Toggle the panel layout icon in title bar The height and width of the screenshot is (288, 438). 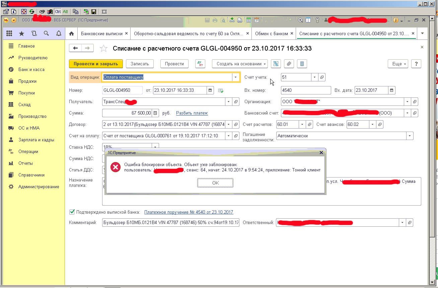[308, 20]
